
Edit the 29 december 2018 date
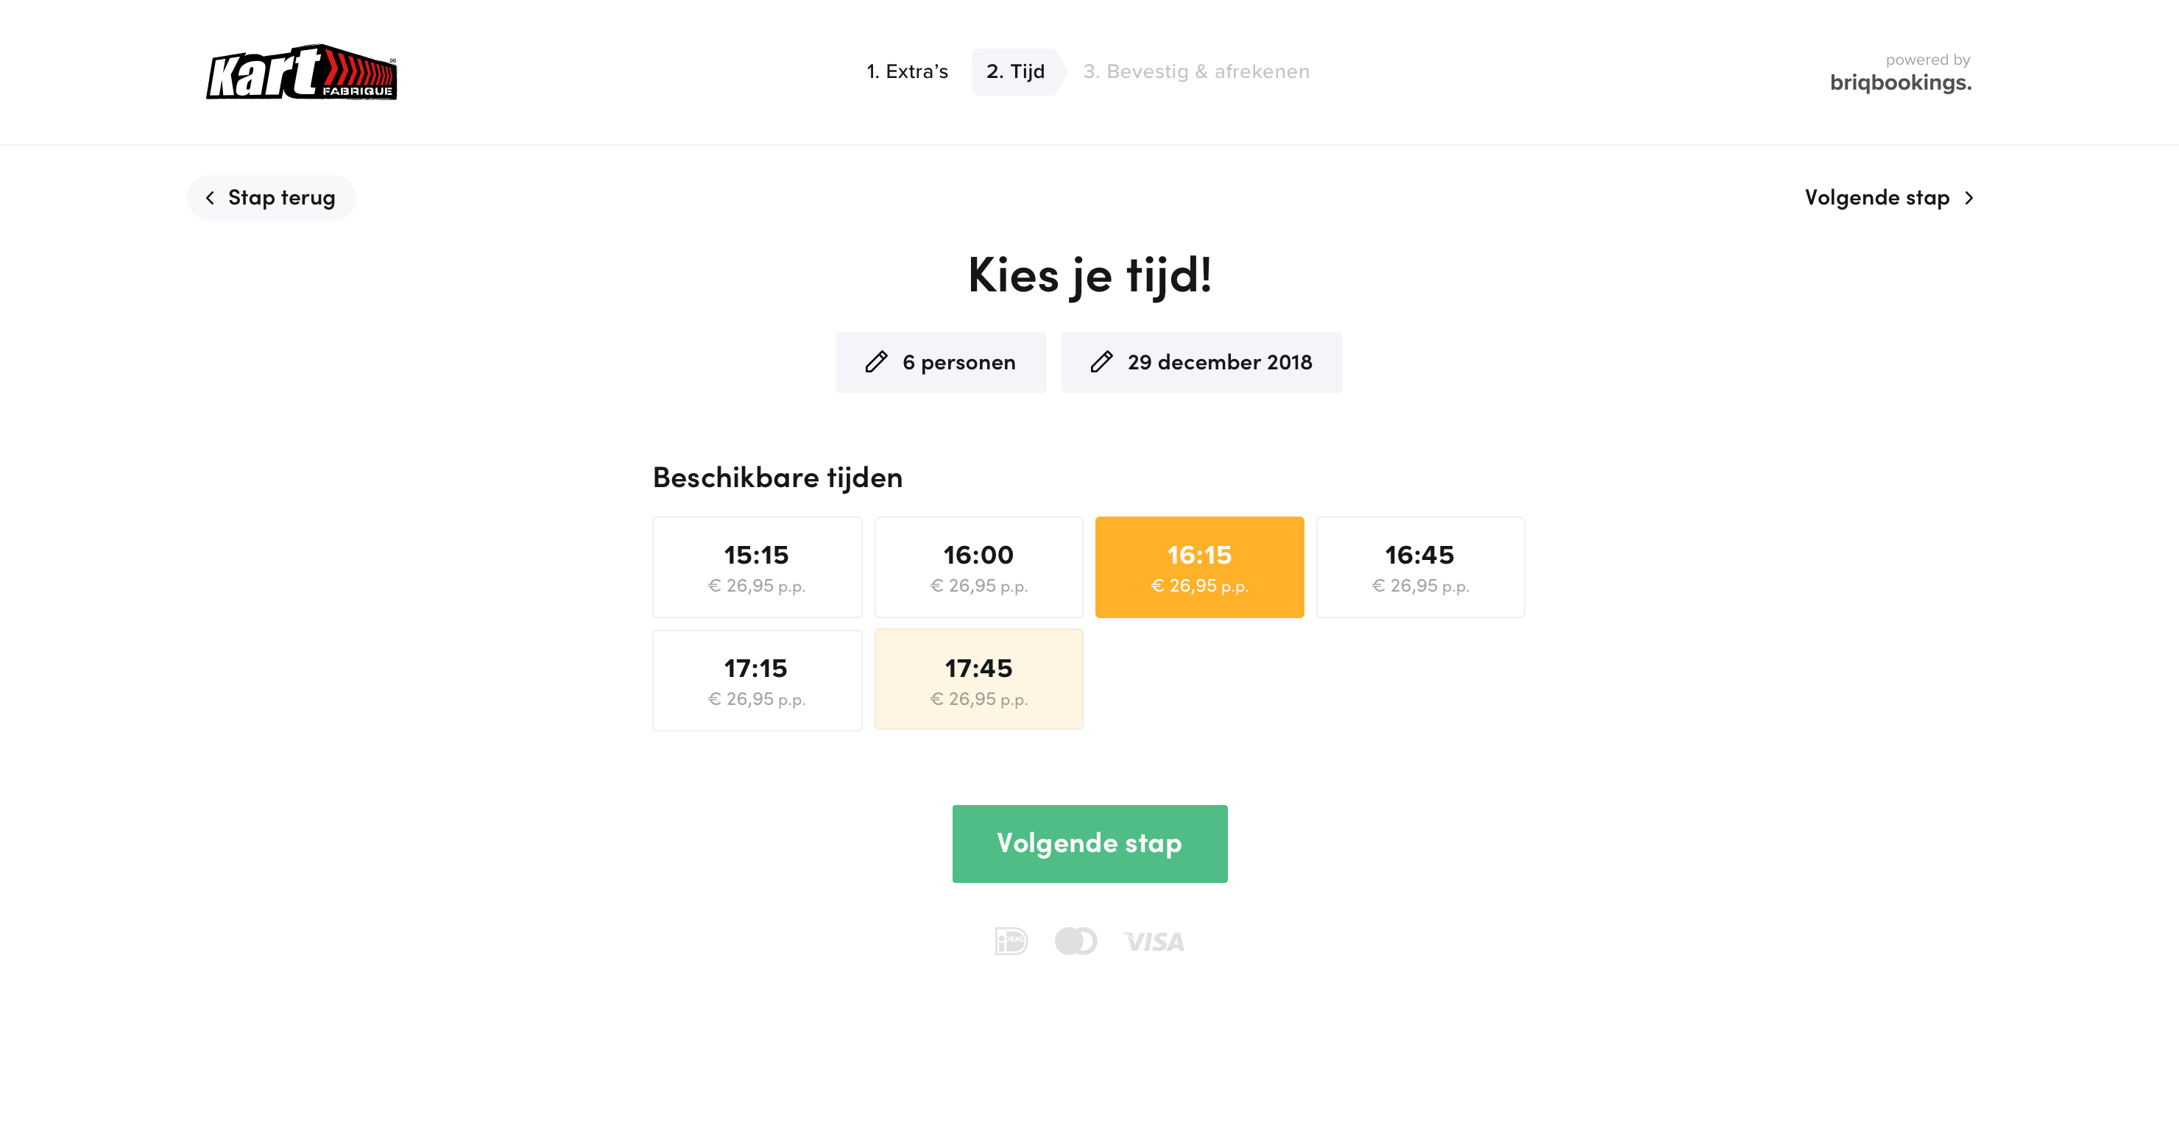click(1219, 363)
